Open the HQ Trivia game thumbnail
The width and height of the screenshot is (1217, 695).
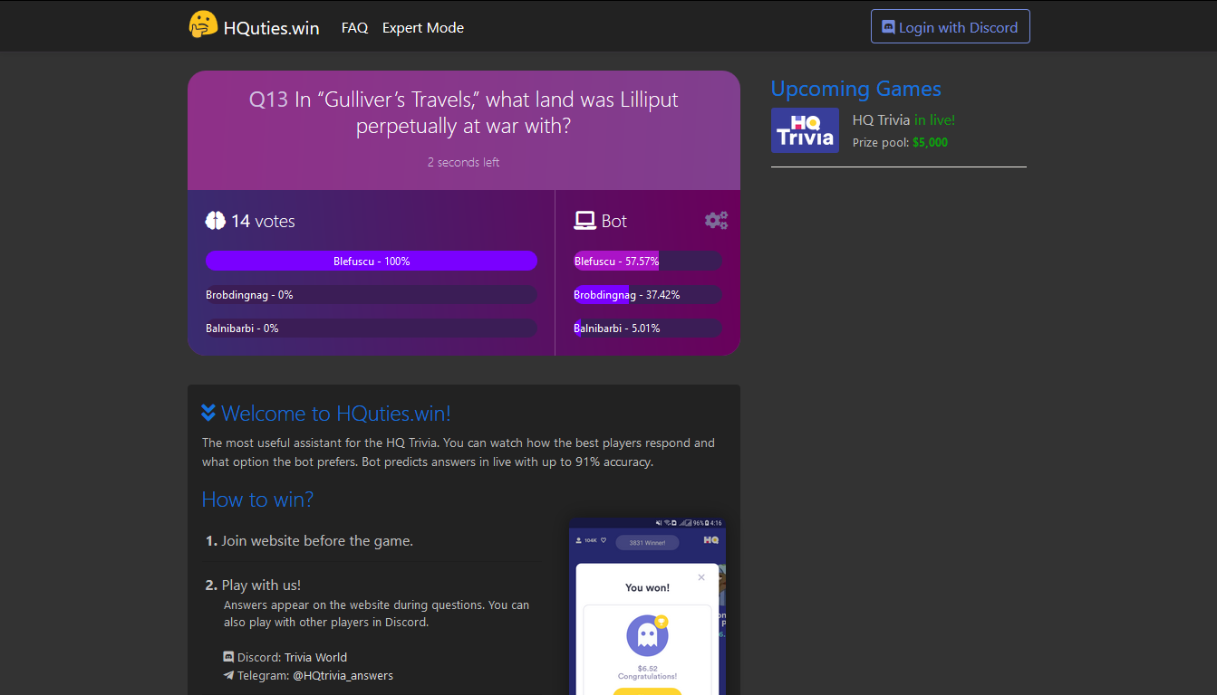(x=805, y=130)
